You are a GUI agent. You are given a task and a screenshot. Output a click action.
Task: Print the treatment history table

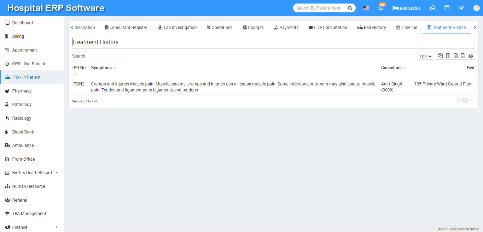pyautogui.click(x=471, y=56)
